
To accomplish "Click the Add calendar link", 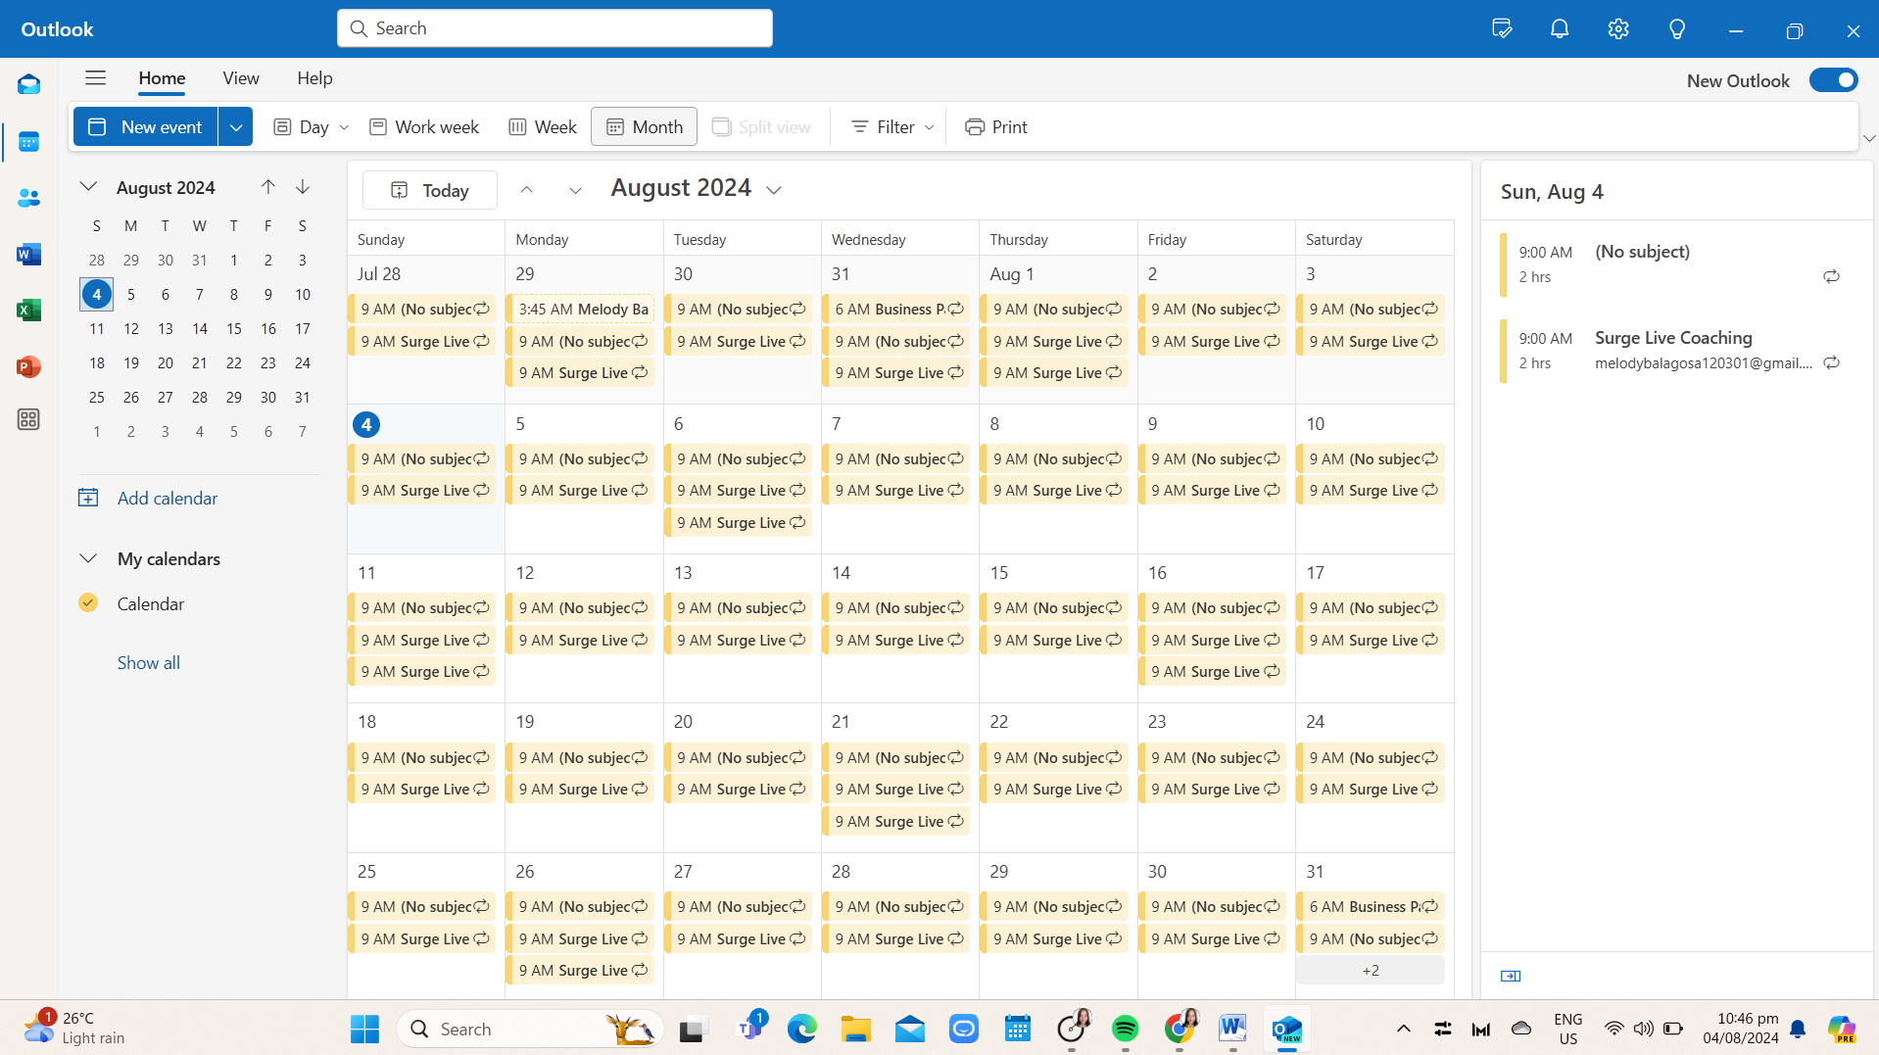I will [x=167, y=498].
